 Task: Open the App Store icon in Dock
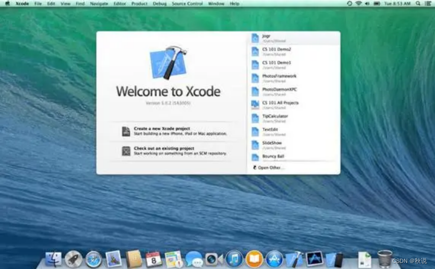[274, 259]
